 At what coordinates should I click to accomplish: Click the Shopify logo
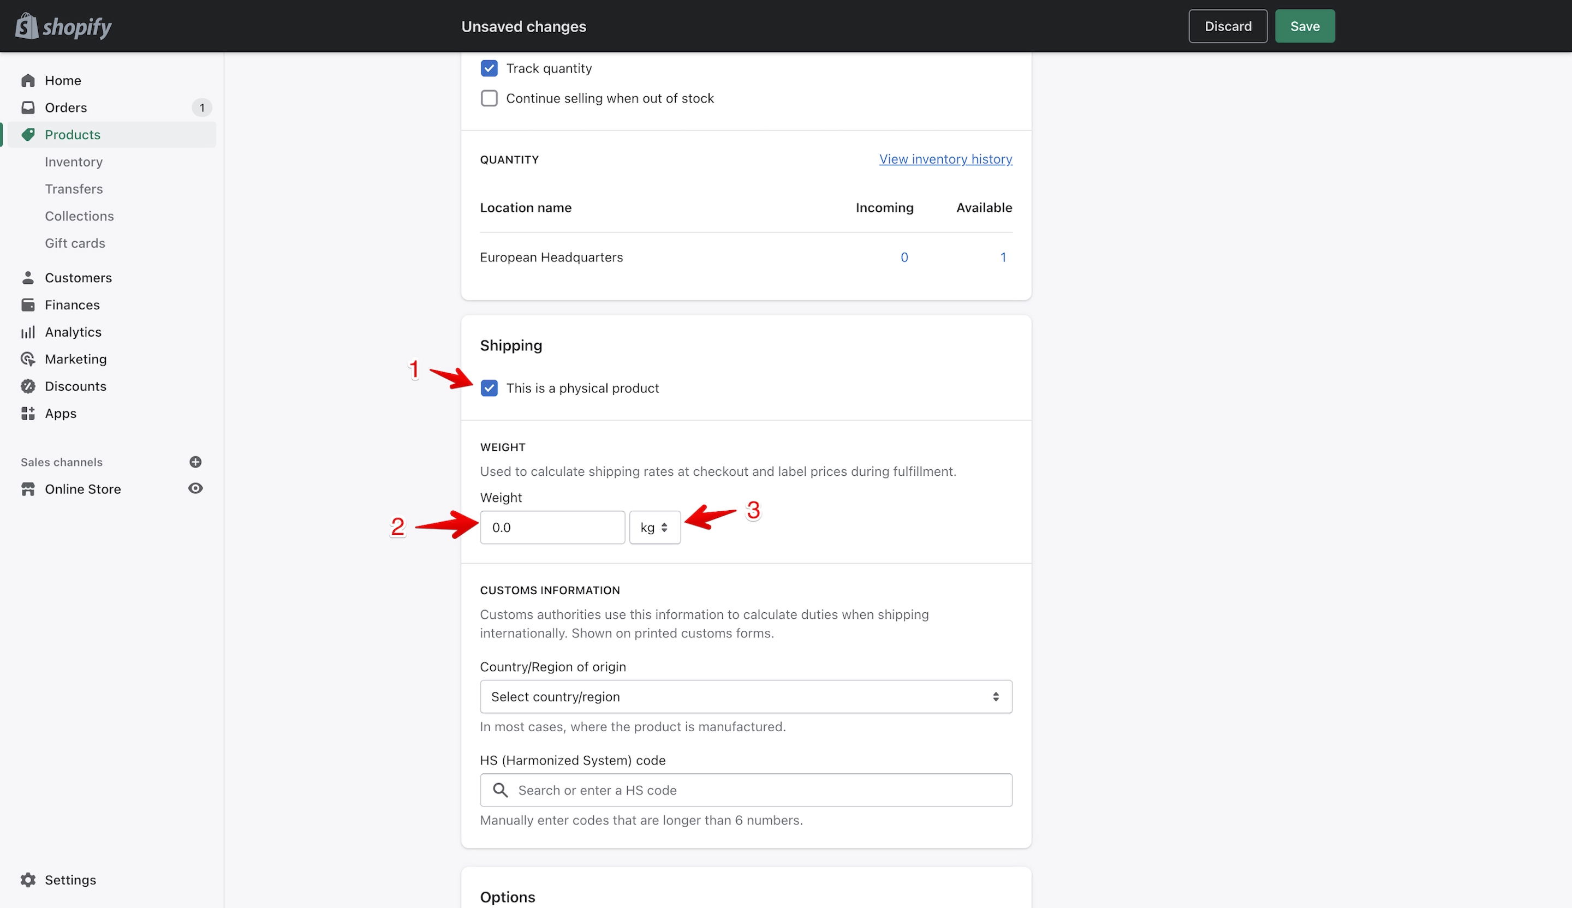pyautogui.click(x=63, y=26)
